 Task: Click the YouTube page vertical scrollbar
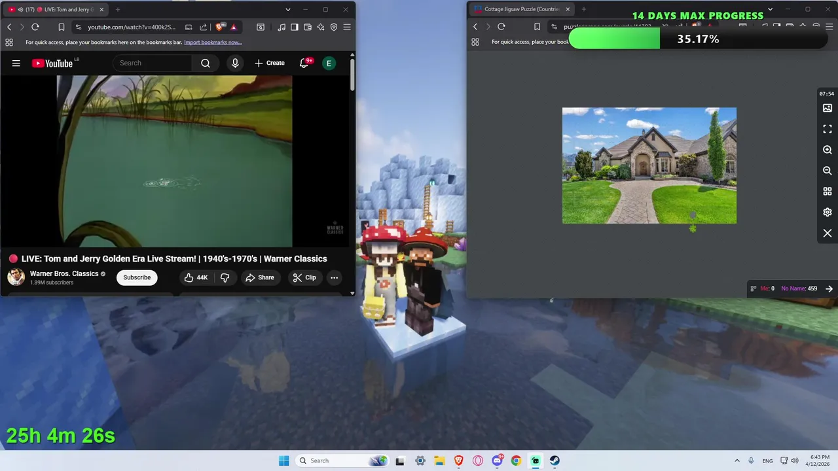(x=352, y=75)
